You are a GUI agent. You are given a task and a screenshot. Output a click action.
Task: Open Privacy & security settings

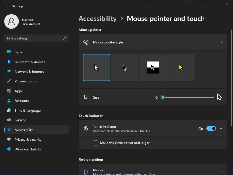[36, 140]
